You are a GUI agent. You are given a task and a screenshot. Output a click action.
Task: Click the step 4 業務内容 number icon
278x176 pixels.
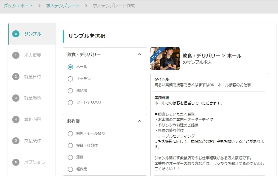tap(15, 119)
